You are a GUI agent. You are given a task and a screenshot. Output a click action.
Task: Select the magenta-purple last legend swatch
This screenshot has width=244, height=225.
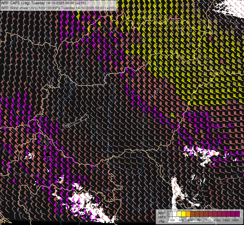click(x=238, y=214)
